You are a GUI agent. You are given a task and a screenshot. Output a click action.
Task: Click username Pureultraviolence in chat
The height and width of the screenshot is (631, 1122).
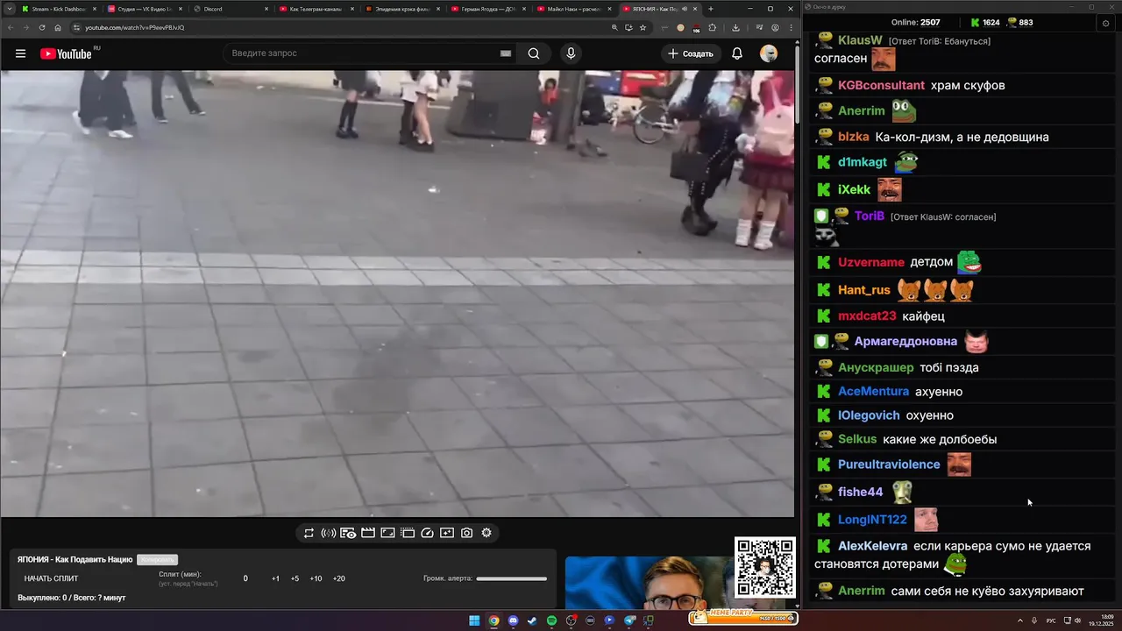coord(889,464)
